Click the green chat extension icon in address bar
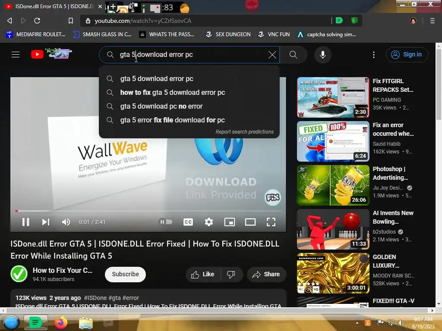Viewport: 442px width, 331px height. pos(339,20)
